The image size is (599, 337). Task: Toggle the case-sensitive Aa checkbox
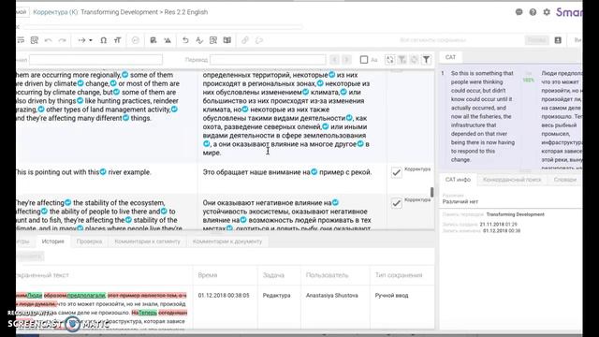point(364,60)
